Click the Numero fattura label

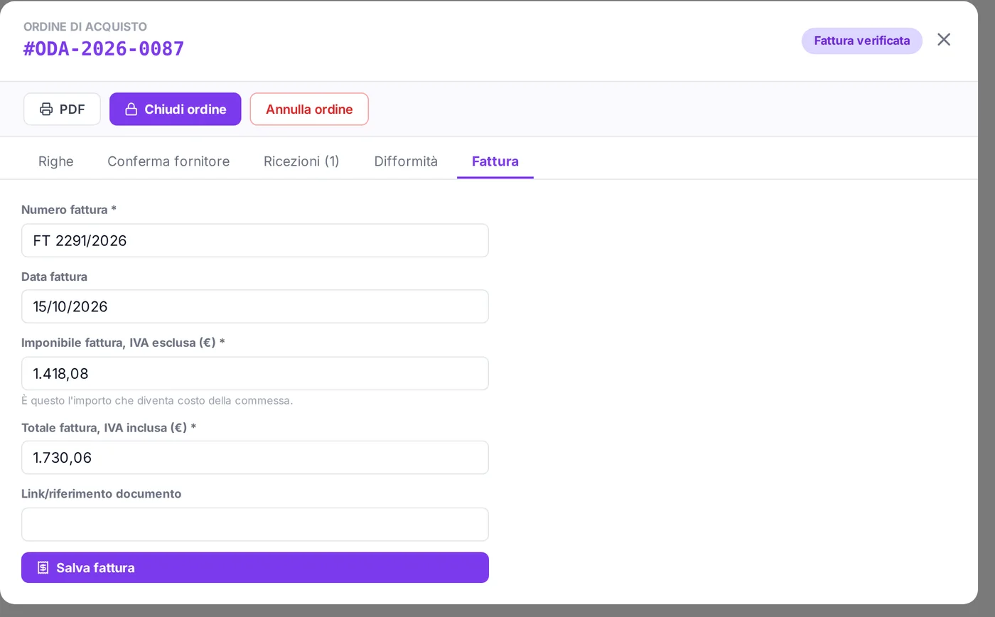point(69,210)
